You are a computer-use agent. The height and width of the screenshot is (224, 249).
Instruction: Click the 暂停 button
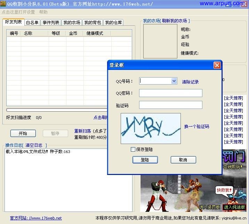[x=55, y=133]
